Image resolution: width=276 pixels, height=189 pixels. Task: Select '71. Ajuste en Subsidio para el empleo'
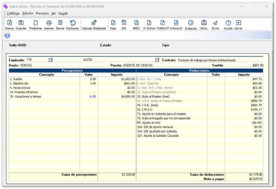(x=200, y=114)
